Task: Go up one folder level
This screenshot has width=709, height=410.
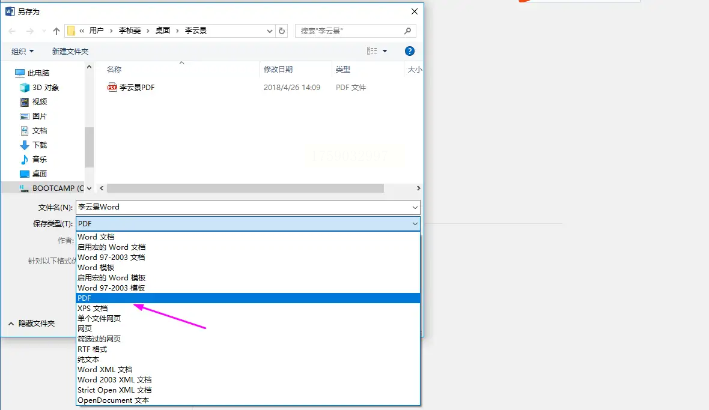Action: pyautogui.click(x=56, y=31)
